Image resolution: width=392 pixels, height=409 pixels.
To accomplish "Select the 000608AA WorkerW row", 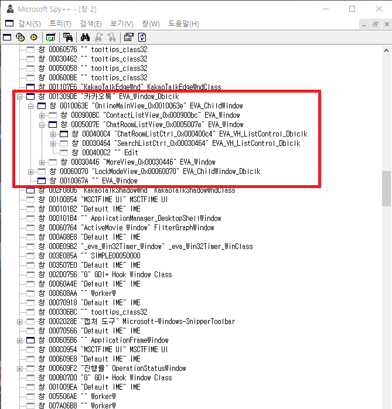I will coord(77,293).
